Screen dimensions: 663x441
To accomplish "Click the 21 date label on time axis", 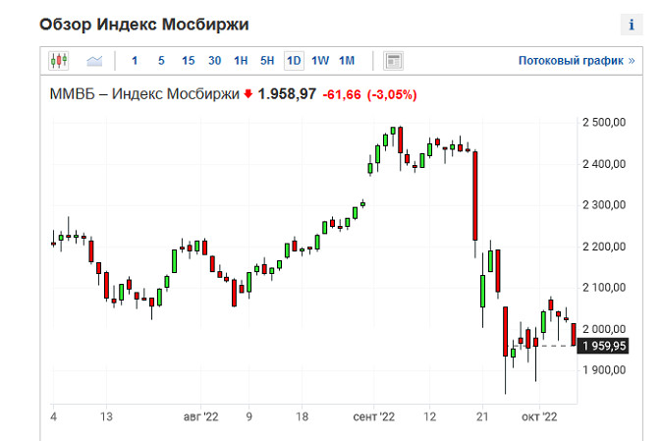I will [x=482, y=417].
